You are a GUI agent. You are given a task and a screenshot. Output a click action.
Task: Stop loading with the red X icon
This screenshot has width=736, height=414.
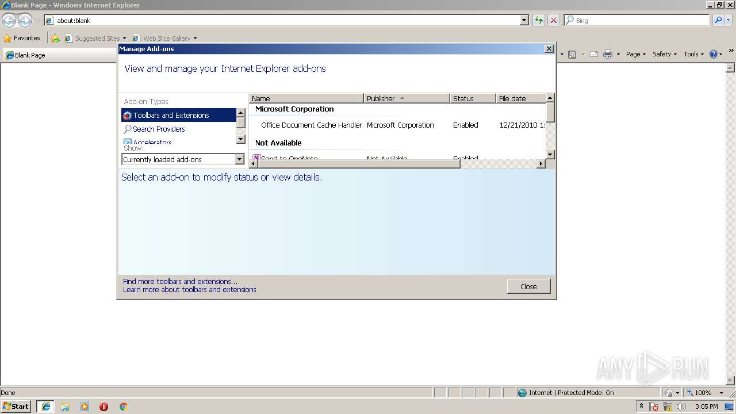(554, 20)
